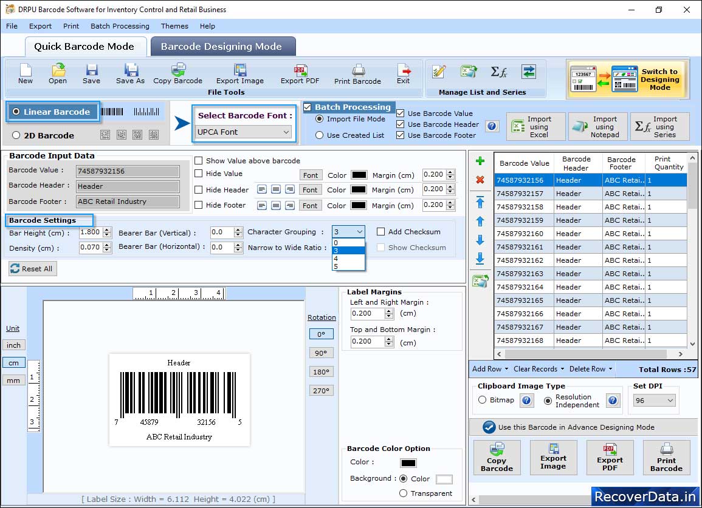702x508 pixels.
Task: Choose 5 in Character Grouping list
Action: tap(348, 266)
